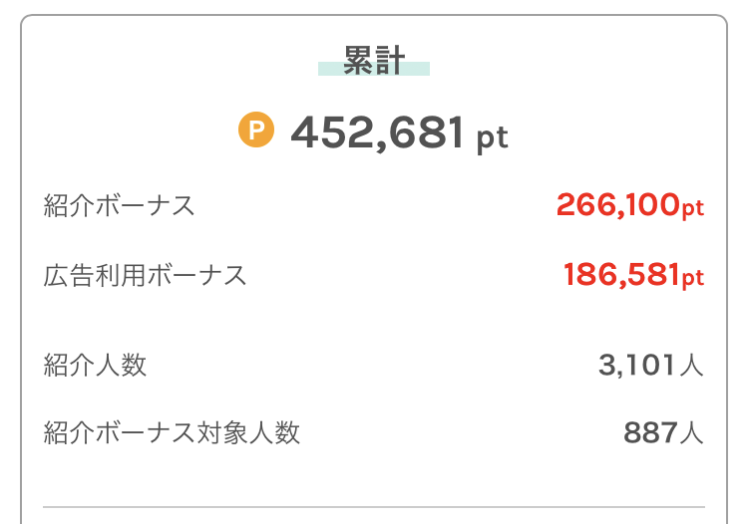748x524 pixels.
Task: Click the teal highlight under 累計
Action: click(x=374, y=69)
